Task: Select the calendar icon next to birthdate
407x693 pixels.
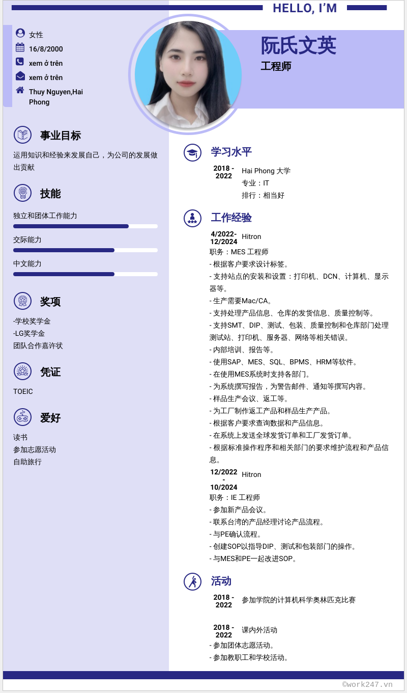Action: click(x=19, y=48)
